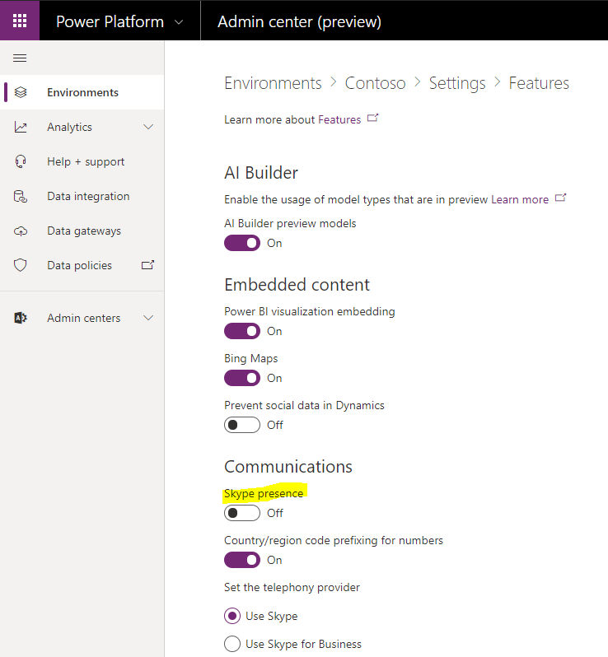The height and width of the screenshot is (657, 608).
Task: Open Help + support in sidebar
Action: tap(82, 161)
